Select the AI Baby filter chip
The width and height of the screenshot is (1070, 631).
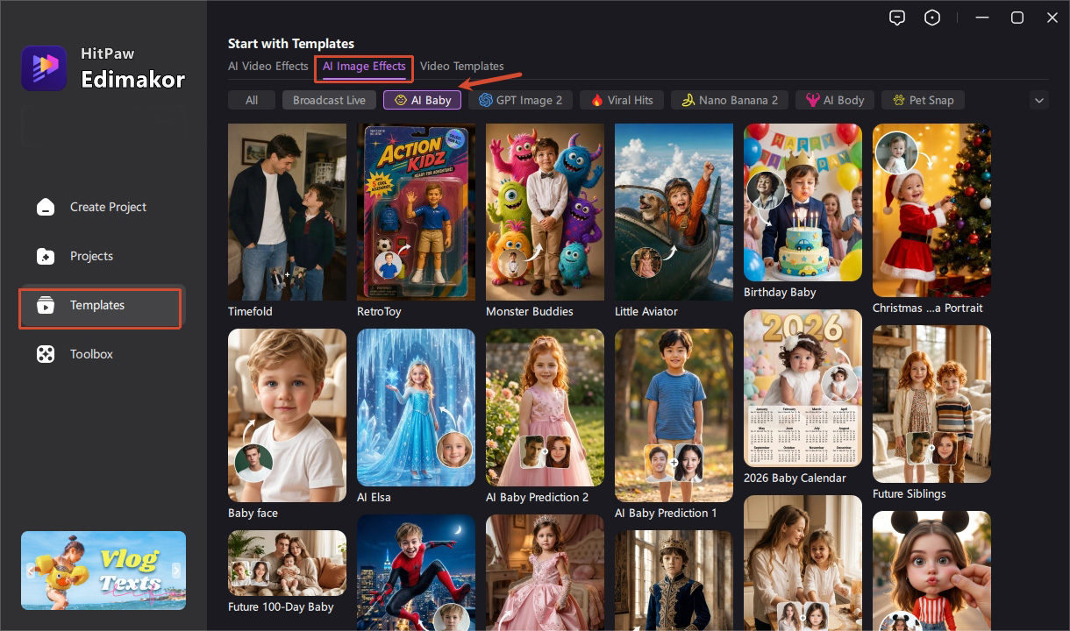click(x=422, y=101)
